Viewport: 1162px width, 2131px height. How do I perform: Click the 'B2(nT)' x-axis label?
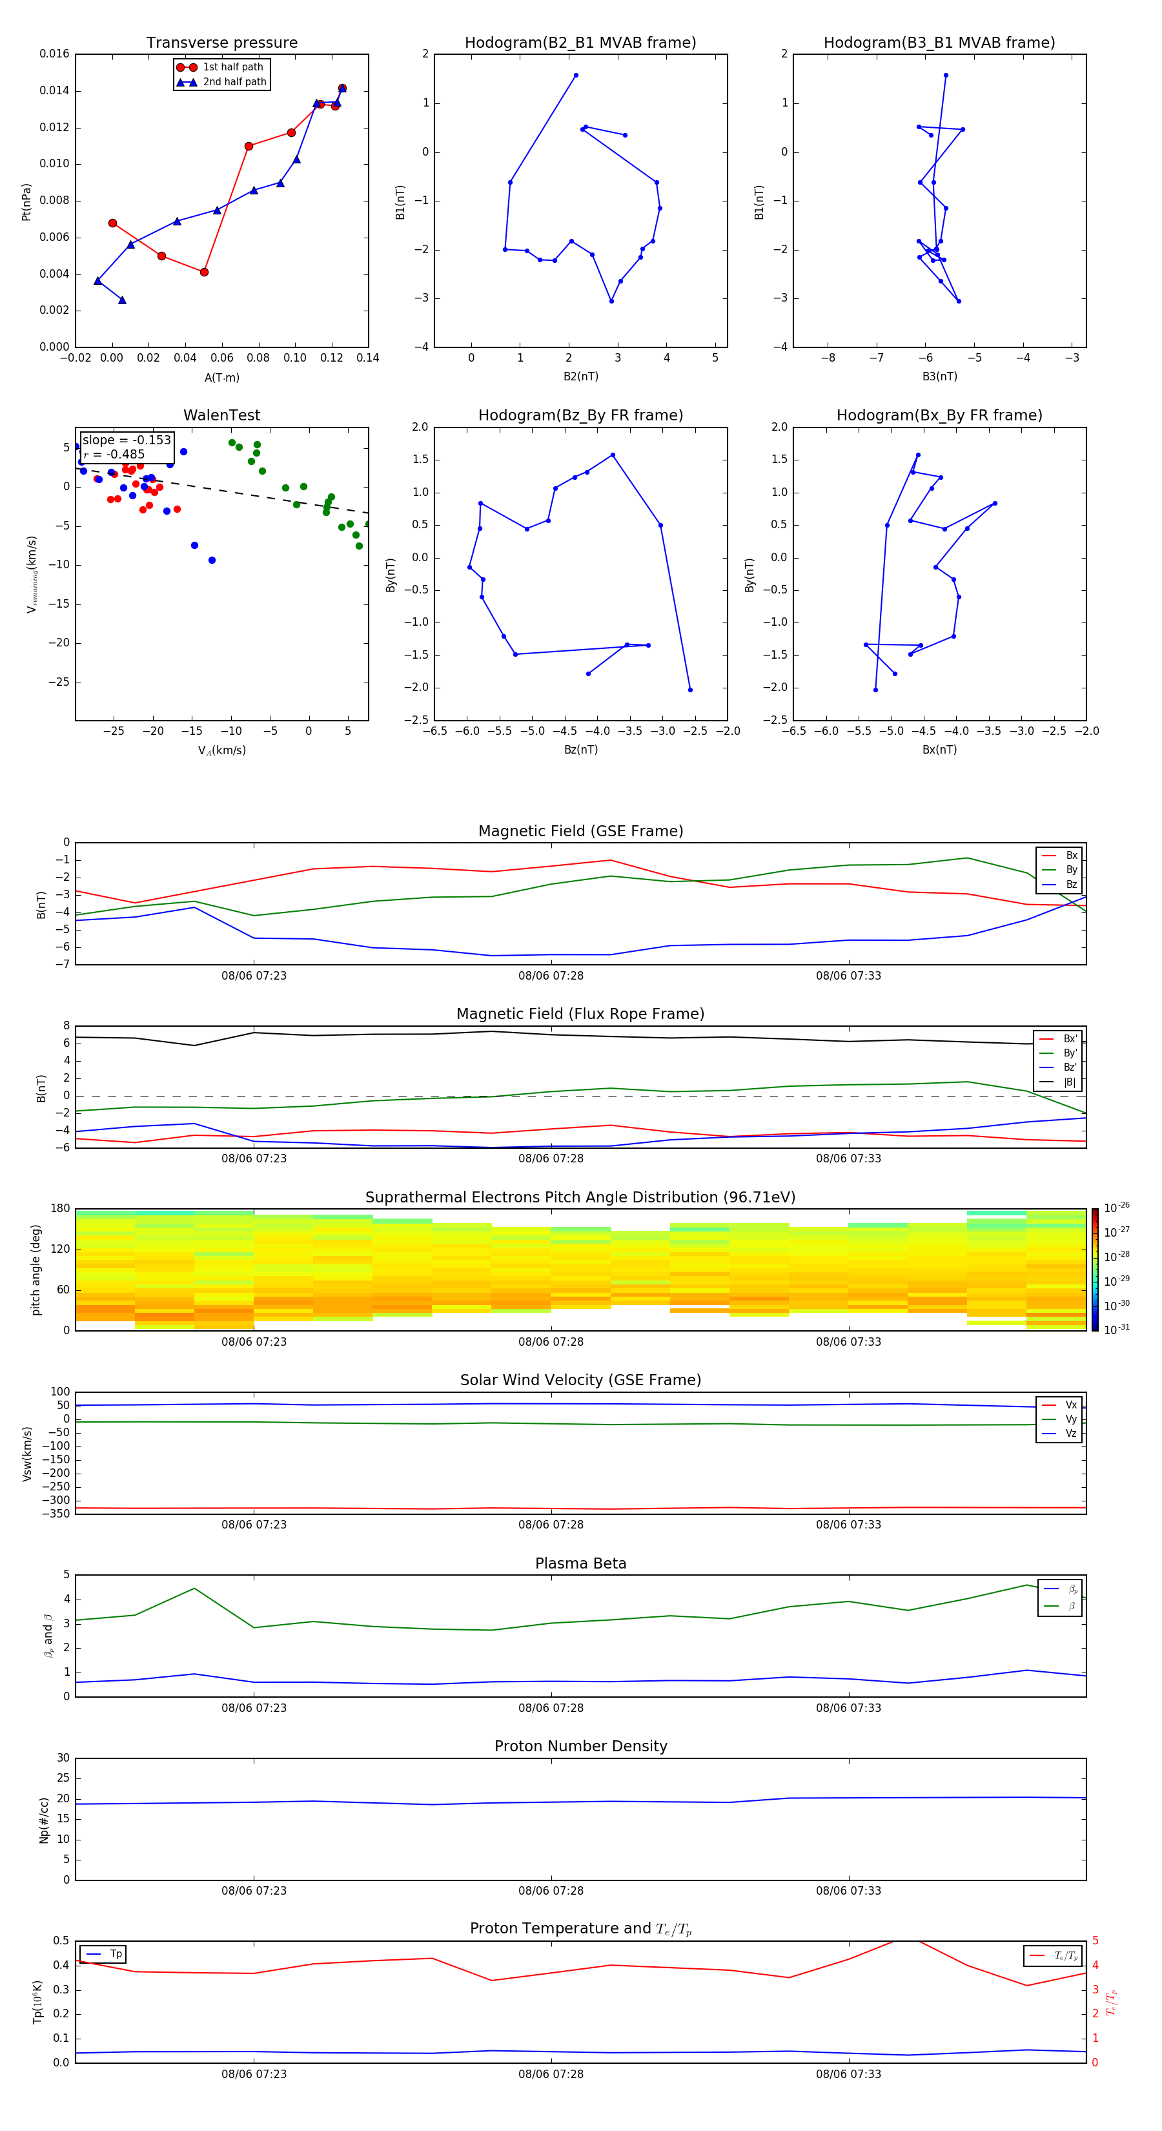coord(580,376)
